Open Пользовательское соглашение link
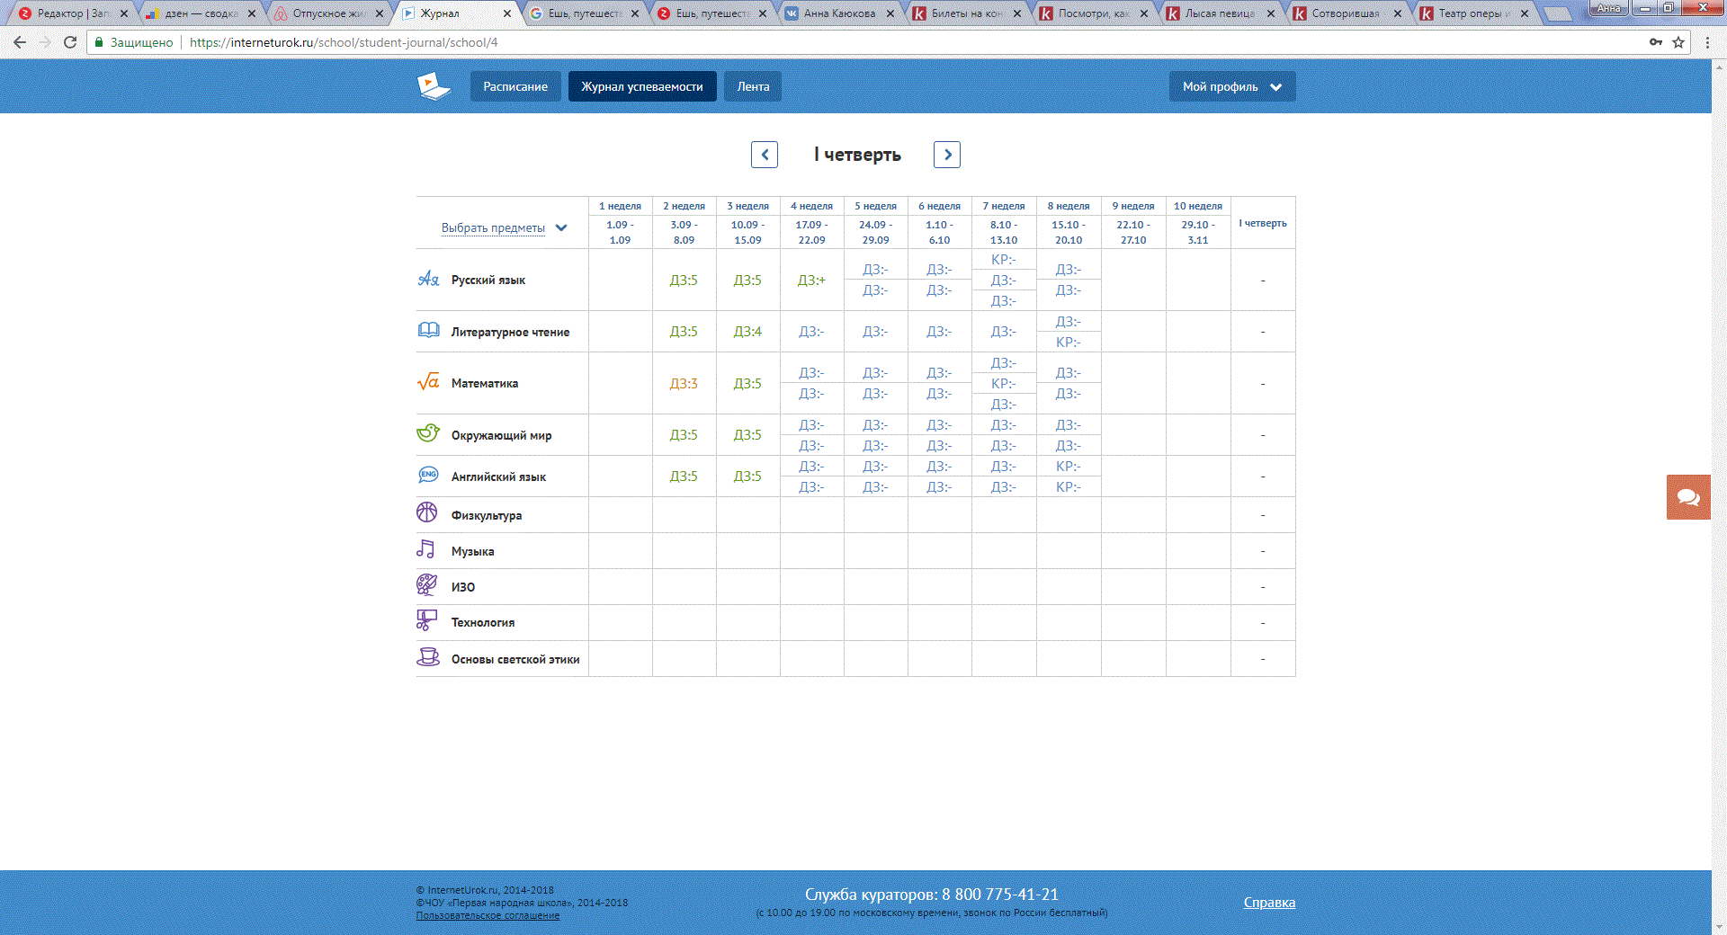This screenshot has width=1727, height=935. click(x=488, y=915)
